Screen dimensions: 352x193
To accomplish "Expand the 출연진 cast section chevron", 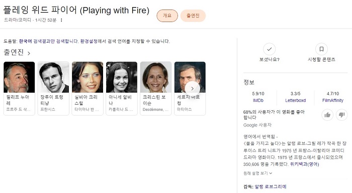I will coord(29,53).
